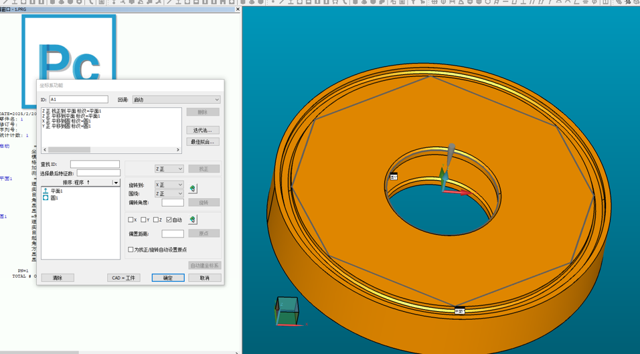Image resolution: width=640 pixels, height=354 pixels.
Task: Tick the Z origin checkbox
Action: tap(156, 220)
